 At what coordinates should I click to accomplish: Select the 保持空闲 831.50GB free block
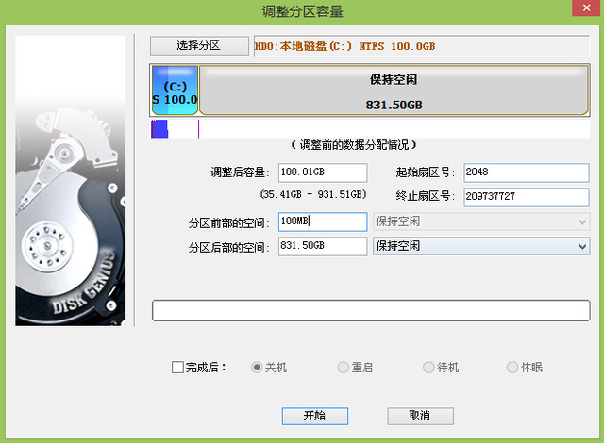[x=394, y=90]
